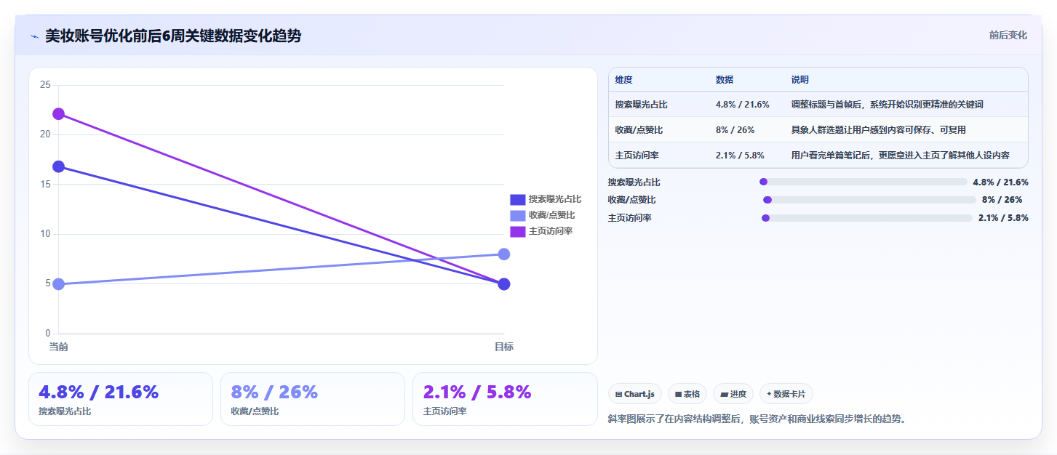This screenshot has width=1057, height=455.
Task: Click the 搜索曝光占比 progress bar
Action: (863, 182)
